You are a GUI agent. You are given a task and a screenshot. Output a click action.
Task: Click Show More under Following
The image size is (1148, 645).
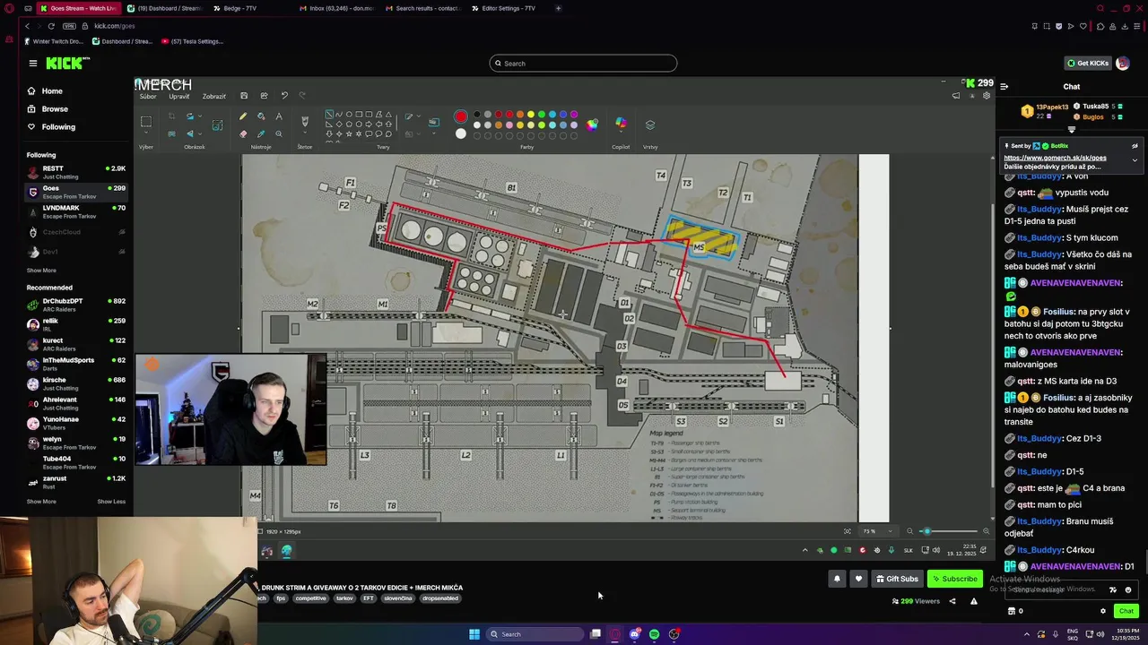(41, 270)
